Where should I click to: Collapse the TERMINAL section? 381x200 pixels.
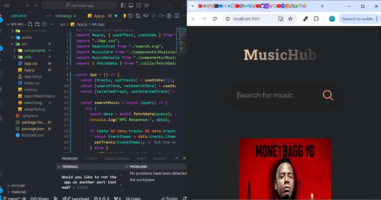tap(59, 167)
